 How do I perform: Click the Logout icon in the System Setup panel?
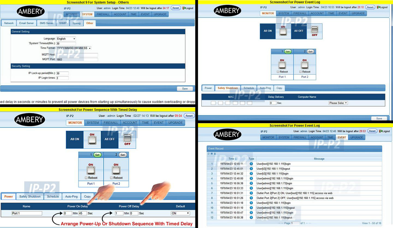tap(184, 8)
